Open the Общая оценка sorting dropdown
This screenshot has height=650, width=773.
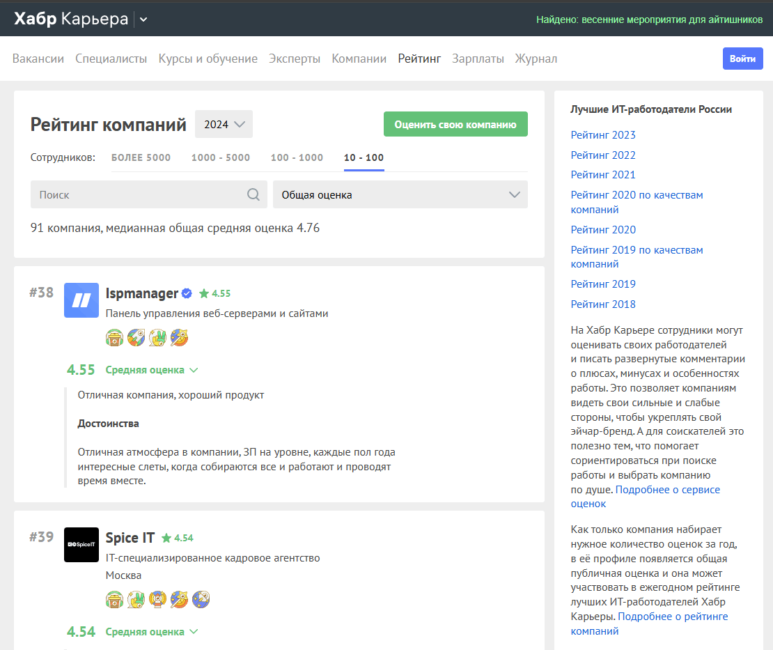coord(400,195)
